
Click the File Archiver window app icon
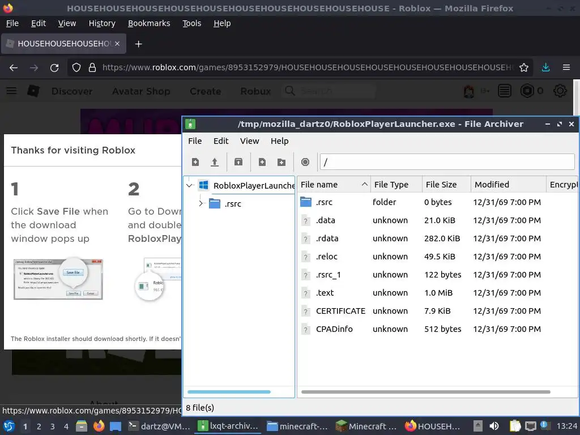190,124
